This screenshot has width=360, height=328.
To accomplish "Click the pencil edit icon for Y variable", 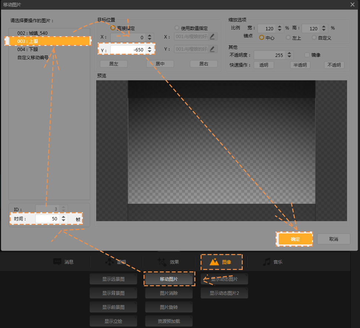I will pyautogui.click(x=213, y=49).
